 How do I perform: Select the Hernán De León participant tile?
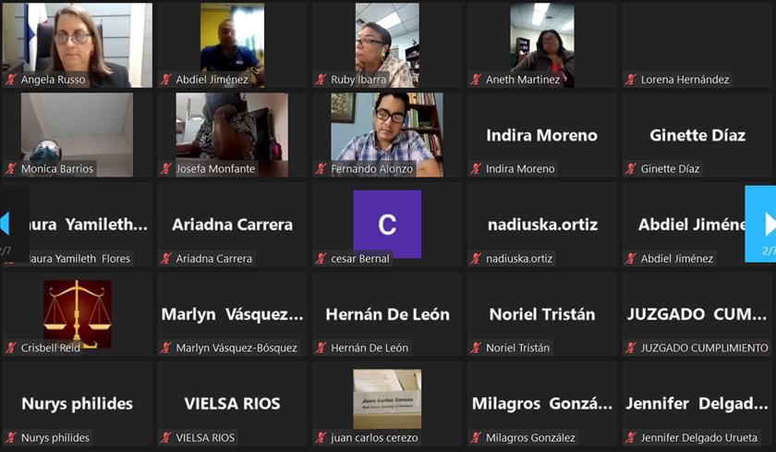(x=387, y=314)
